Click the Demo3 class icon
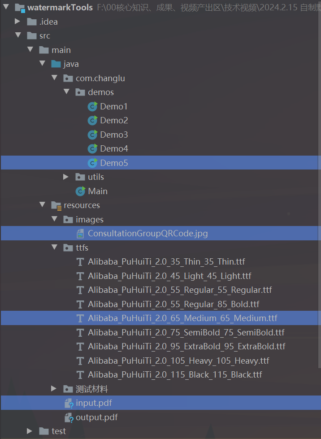 point(92,135)
